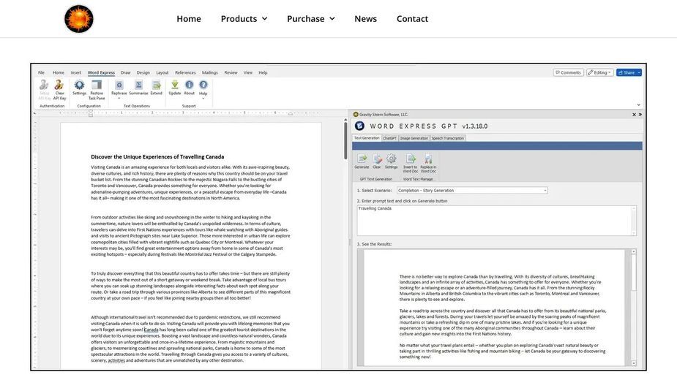The image size is (677, 380).
Task: Switch to the Layout ribbon tab
Action: point(162,72)
